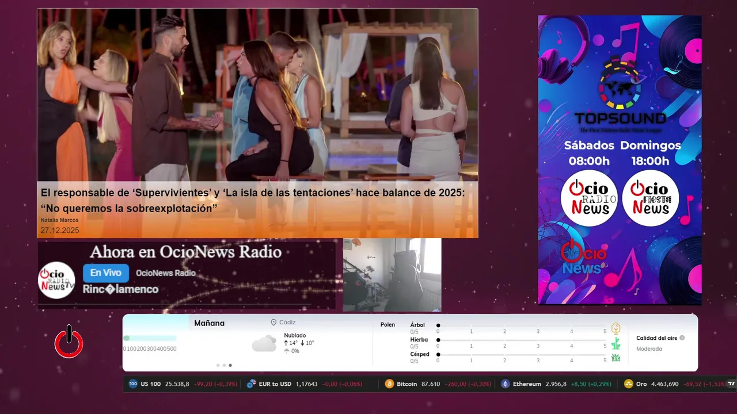Click the OcioNews logo on the banner

tap(583, 257)
